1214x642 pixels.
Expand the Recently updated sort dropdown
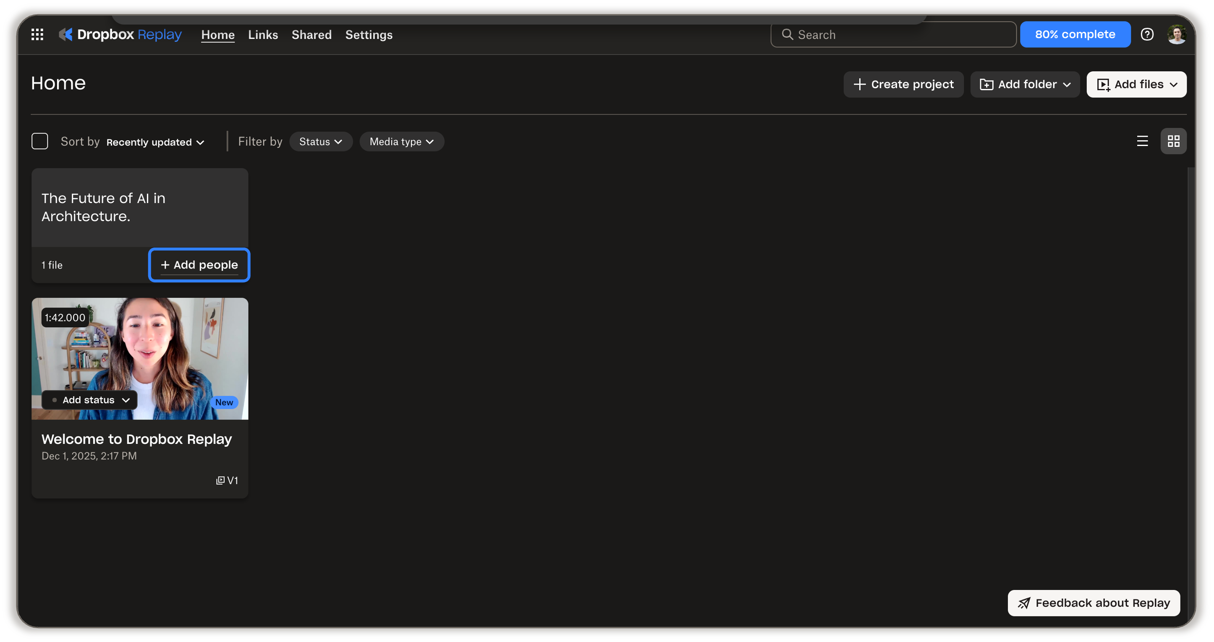tap(155, 142)
